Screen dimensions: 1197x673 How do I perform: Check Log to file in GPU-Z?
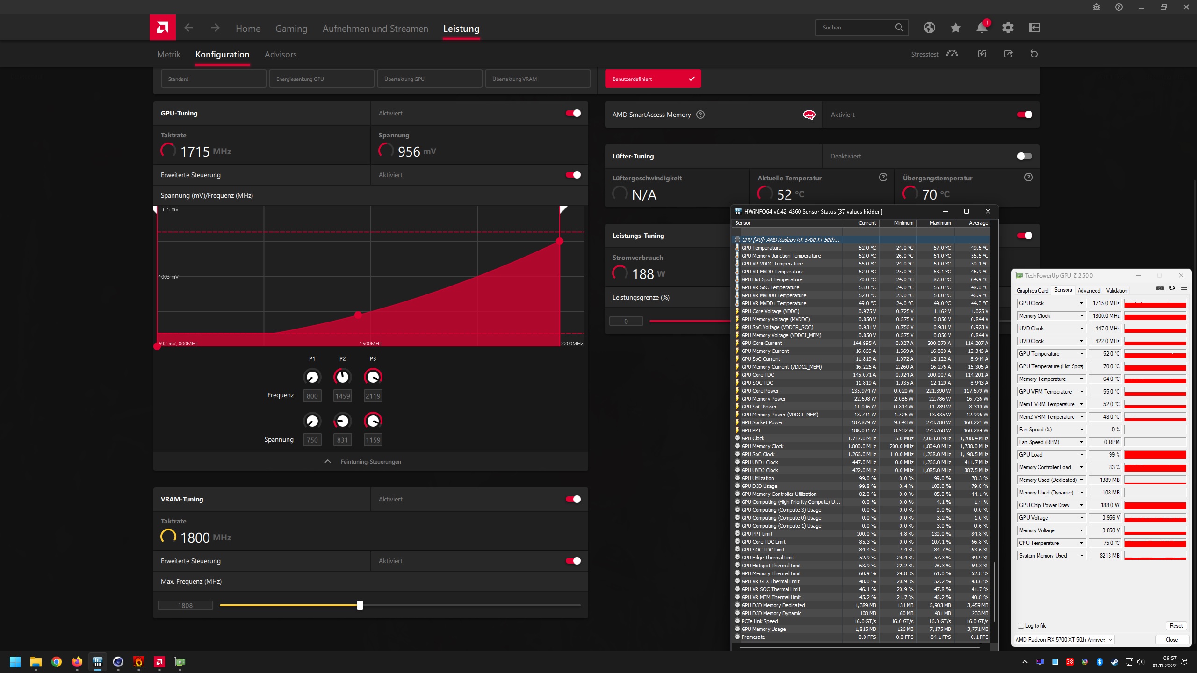(x=1021, y=626)
